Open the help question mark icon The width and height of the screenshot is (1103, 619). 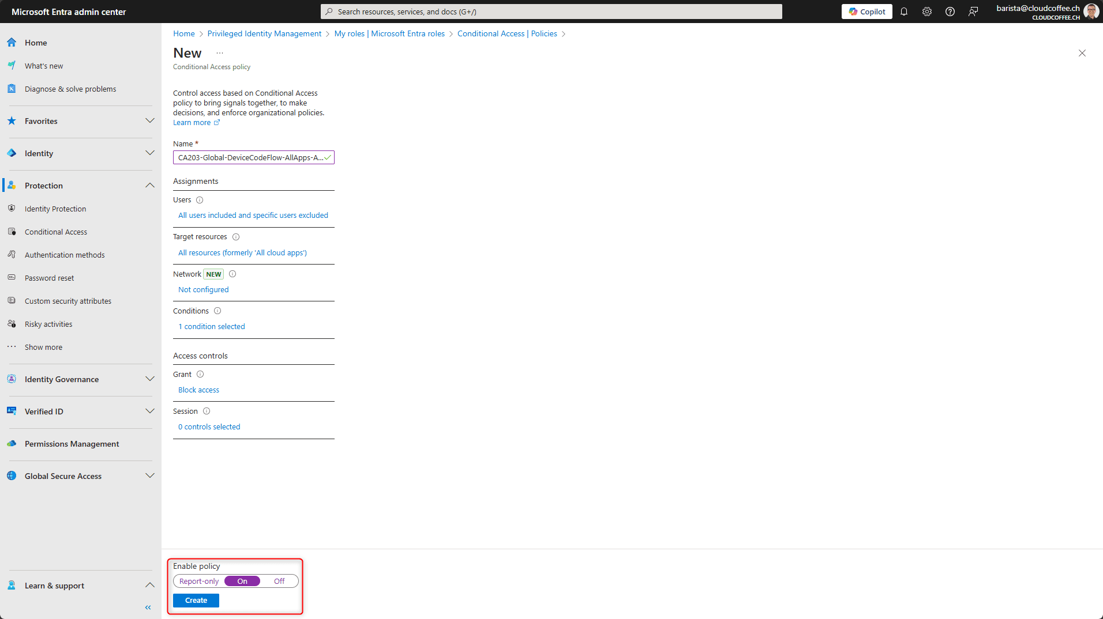pyautogui.click(x=950, y=11)
